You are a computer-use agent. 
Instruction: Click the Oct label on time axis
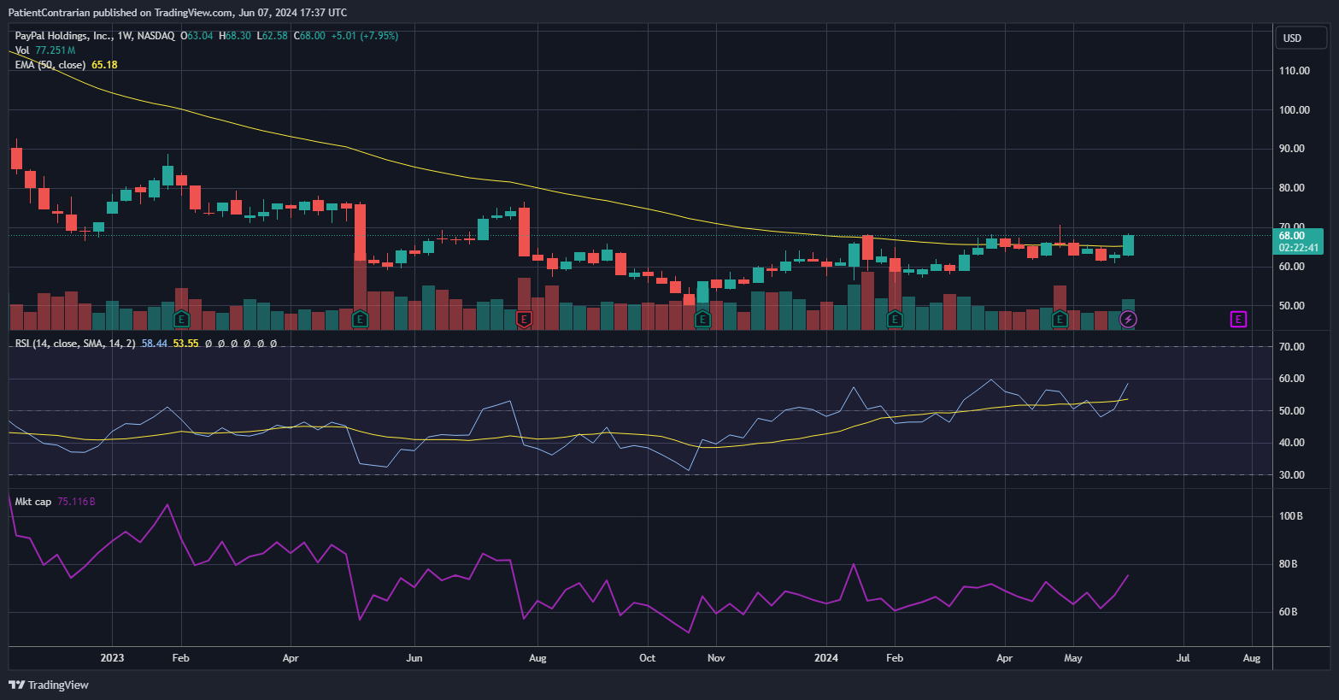648,658
